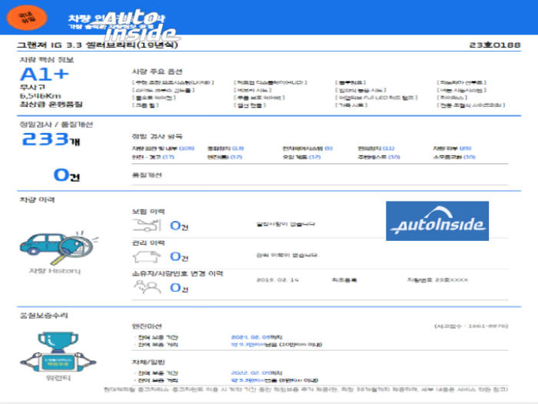Viewport: 538px width, 404px height.
Task: Click the 0건 count under 보험 이력
Action: pos(179,225)
